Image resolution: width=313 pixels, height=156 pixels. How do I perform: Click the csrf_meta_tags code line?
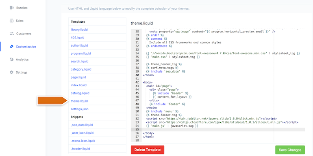click(162, 68)
